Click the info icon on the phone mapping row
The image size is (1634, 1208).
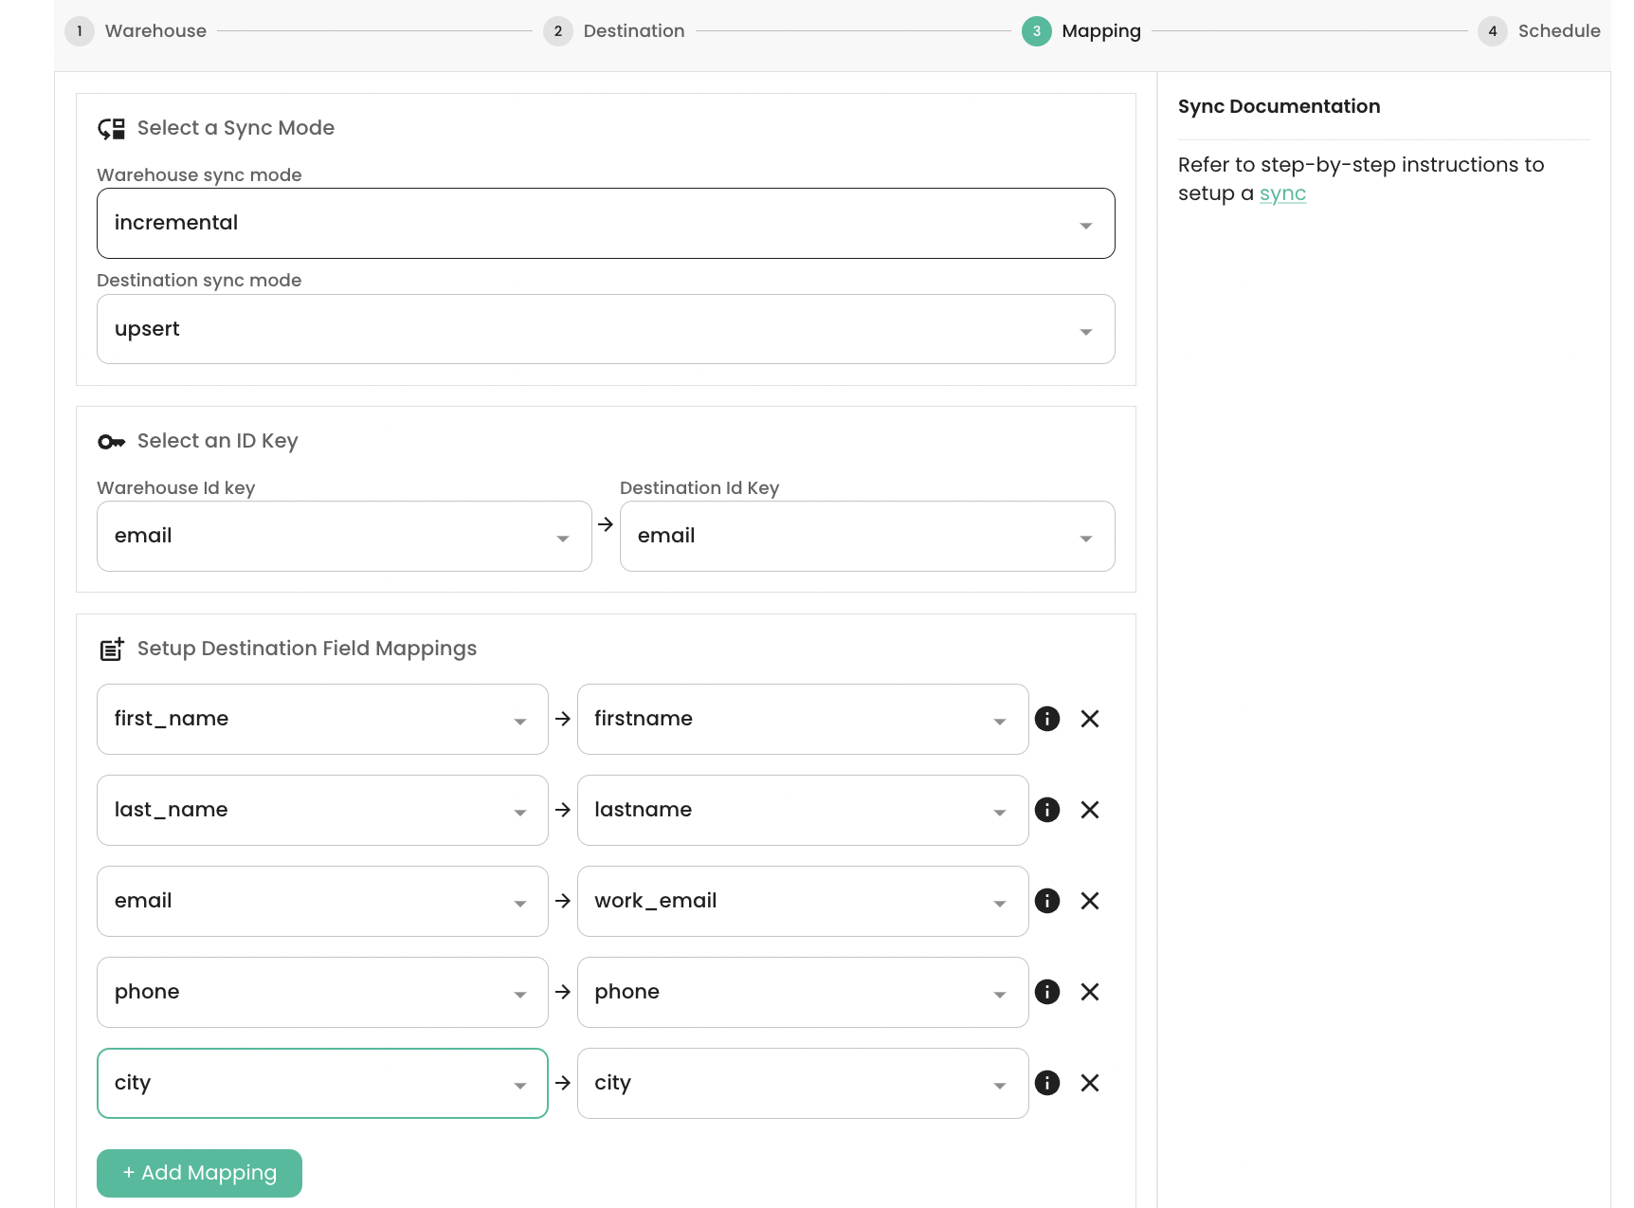tap(1047, 992)
